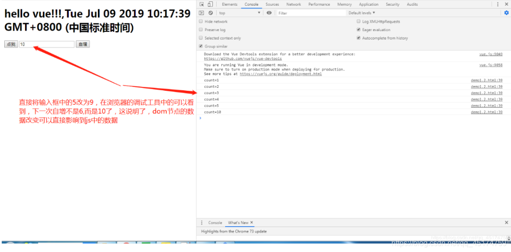Clear the console with the ban icon
The height and width of the screenshot is (252, 511).
[211, 13]
